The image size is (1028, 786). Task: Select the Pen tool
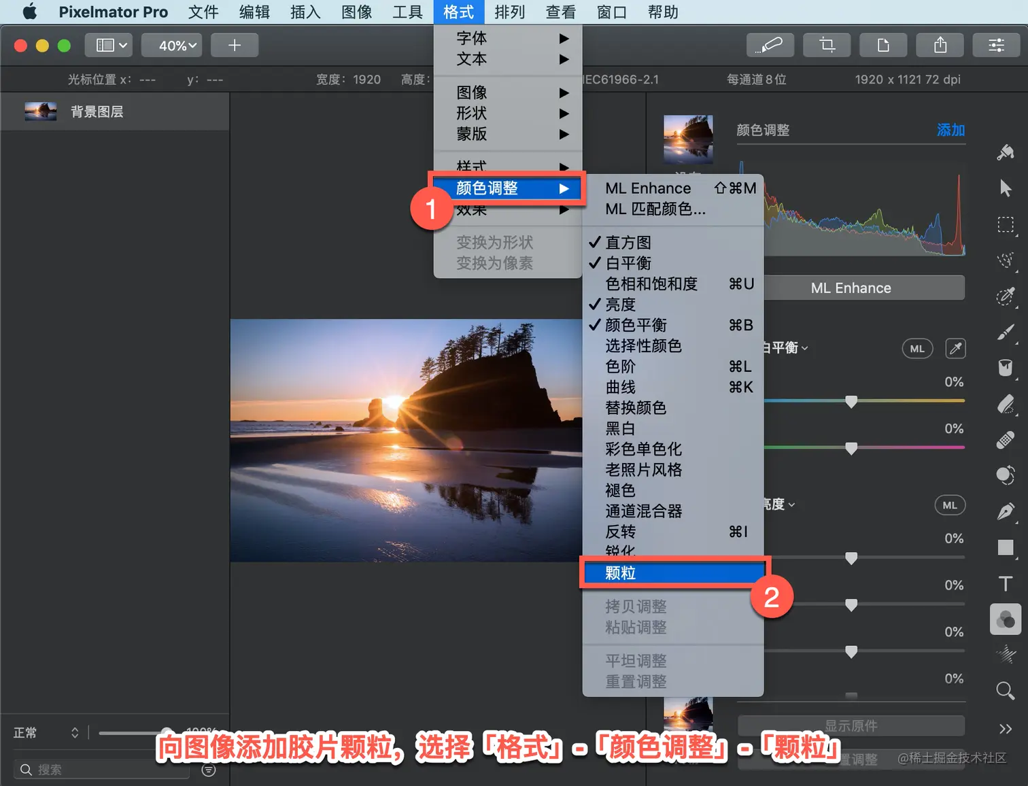pos(1006,511)
